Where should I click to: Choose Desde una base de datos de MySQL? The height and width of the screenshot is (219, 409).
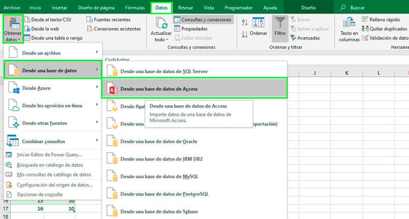[x=194, y=177]
